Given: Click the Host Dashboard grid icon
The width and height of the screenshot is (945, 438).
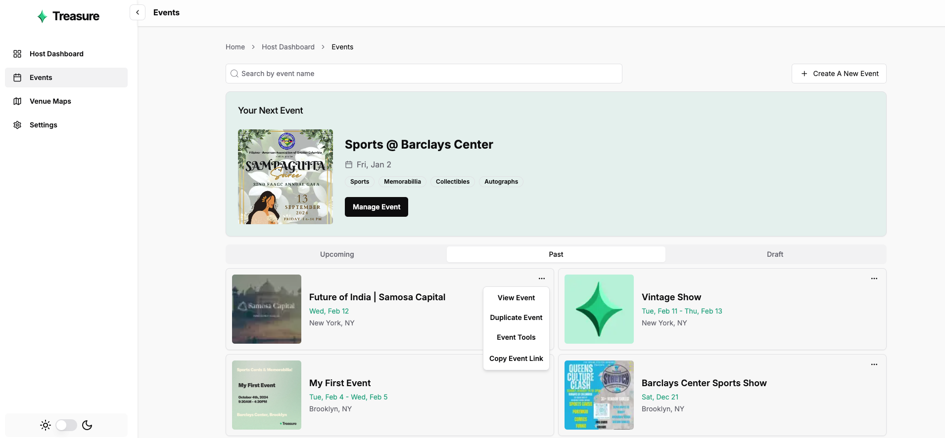Looking at the screenshot, I should coord(17,54).
